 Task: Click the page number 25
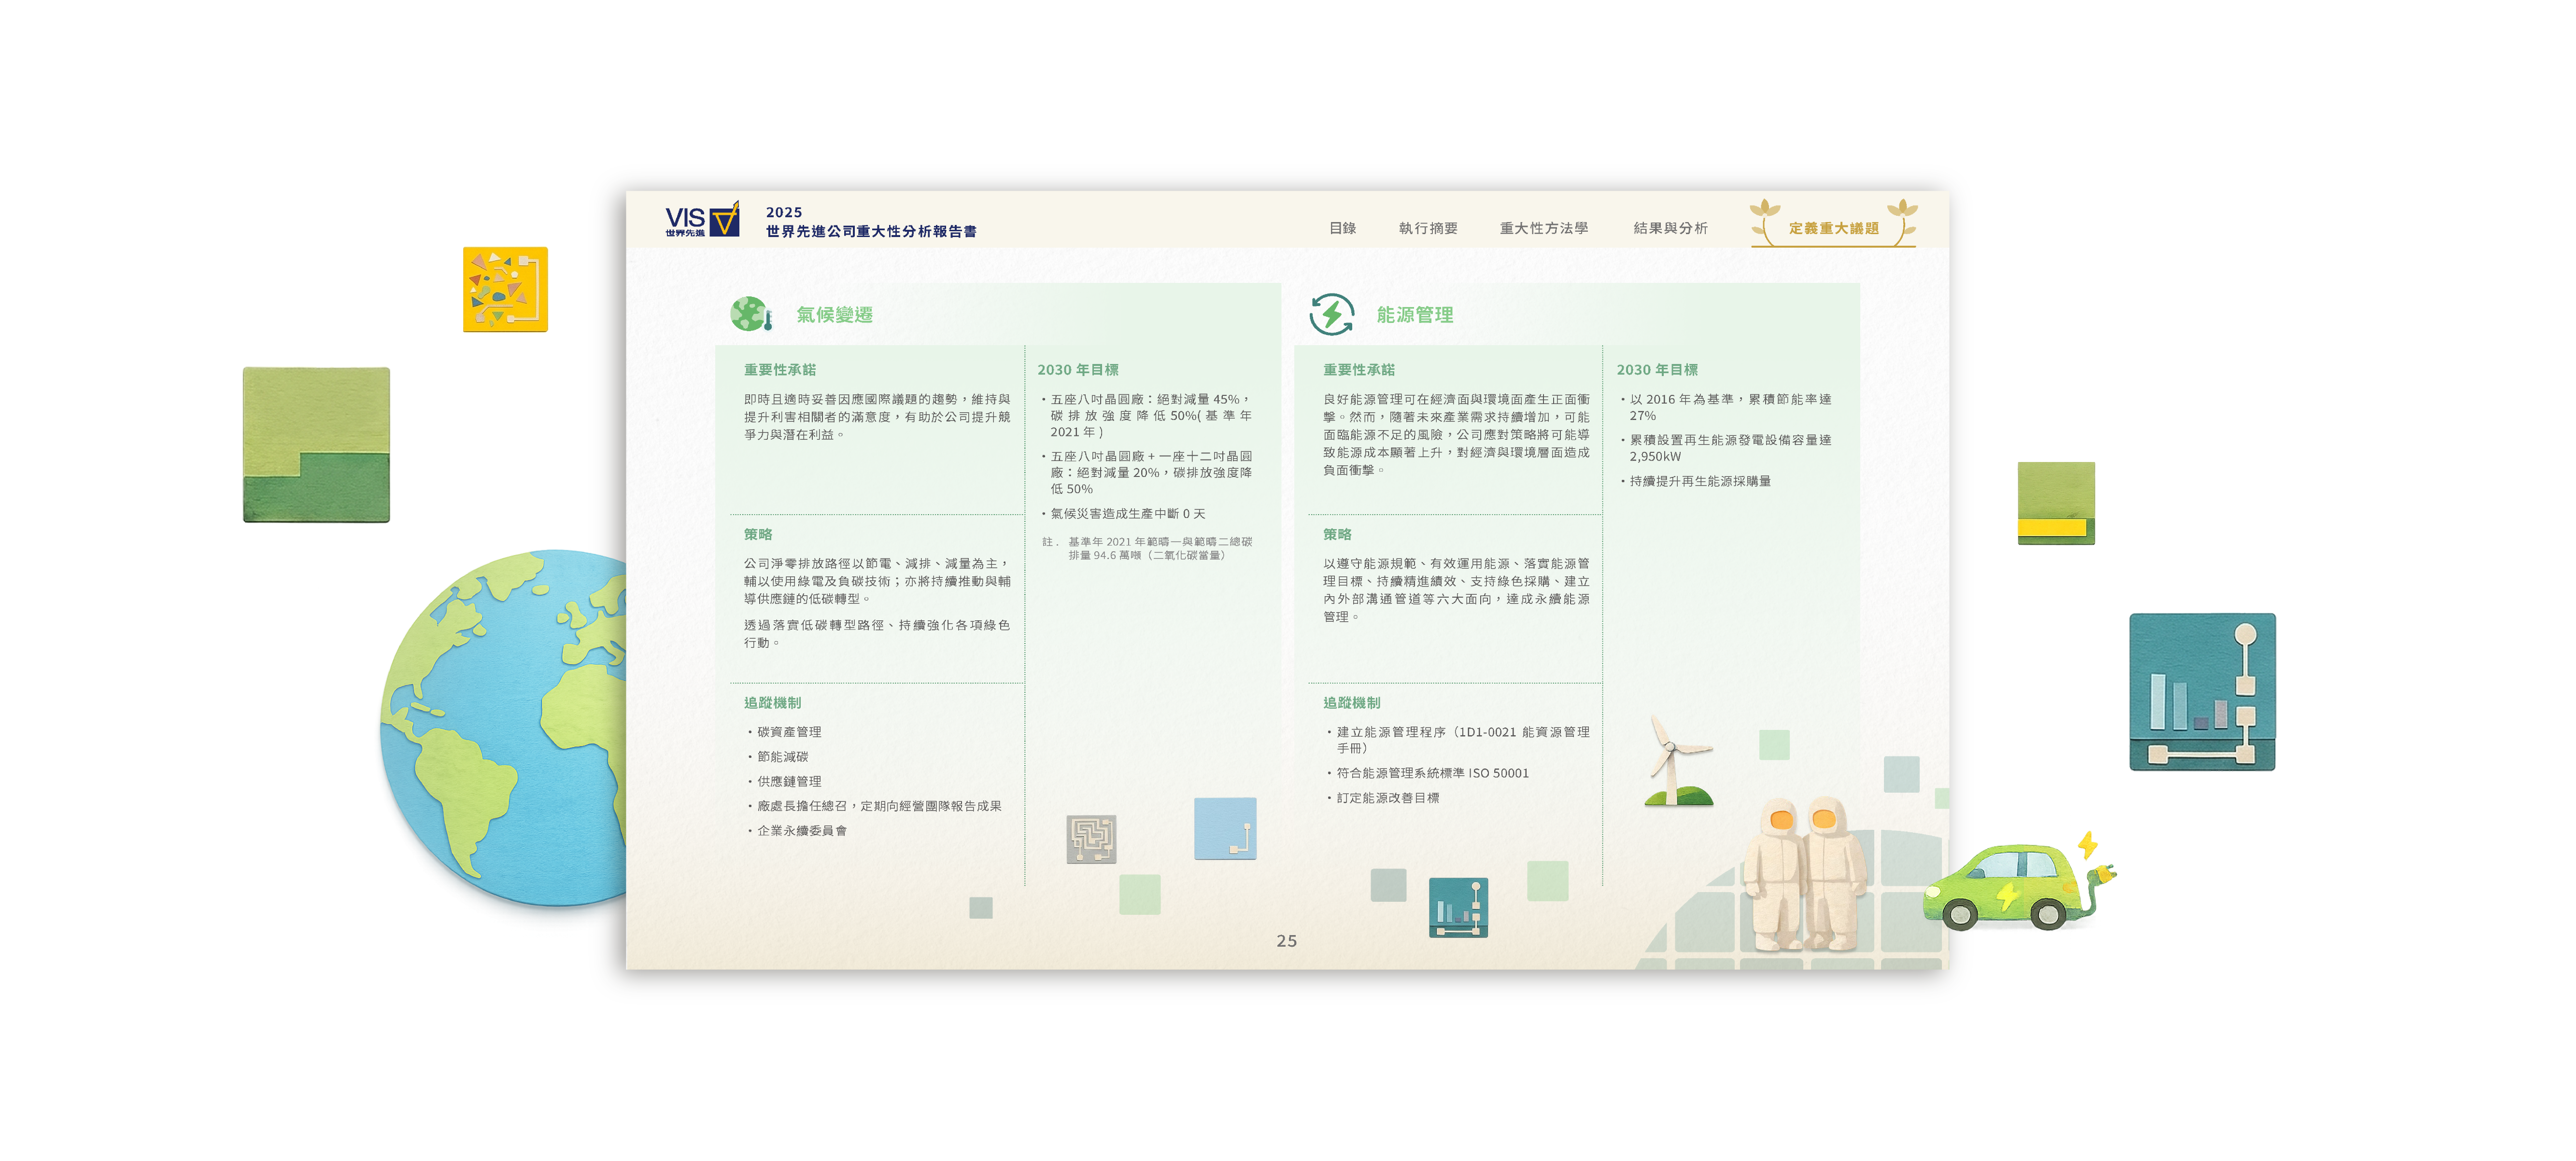coord(1286,941)
